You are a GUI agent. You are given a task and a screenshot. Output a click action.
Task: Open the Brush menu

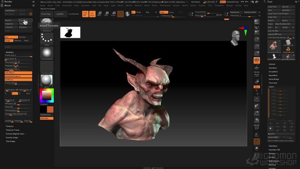coord(50,6)
